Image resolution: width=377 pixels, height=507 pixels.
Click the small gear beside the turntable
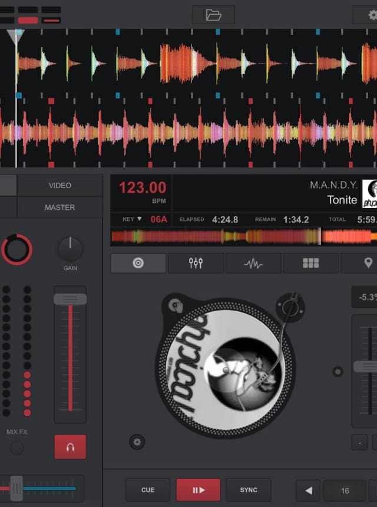pyautogui.click(x=137, y=442)
